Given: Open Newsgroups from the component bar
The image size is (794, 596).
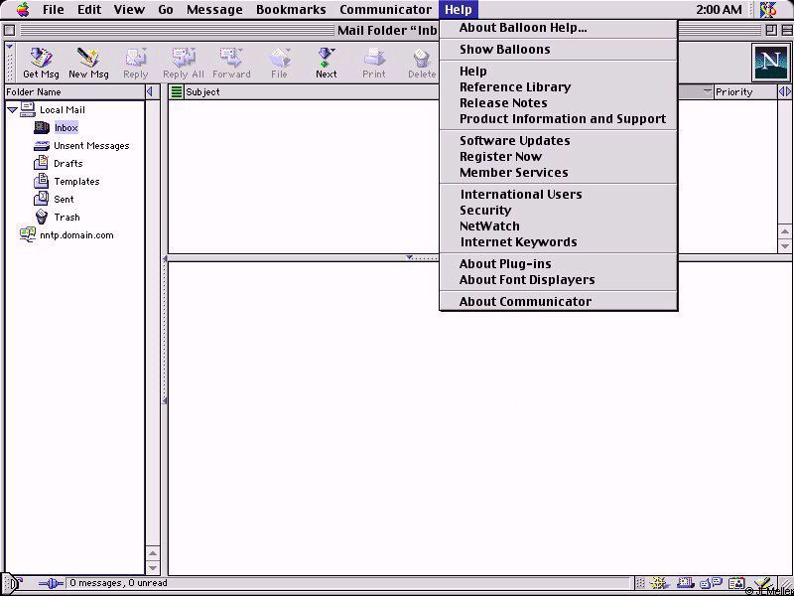Looking at the screenshot, I should pos(711,583).
